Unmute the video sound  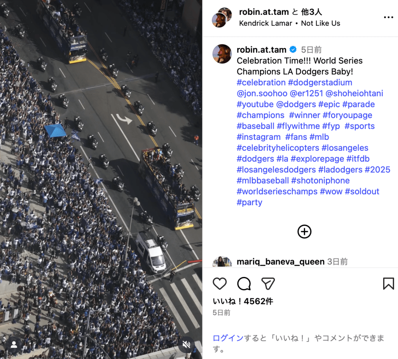(x=187, y=344)
